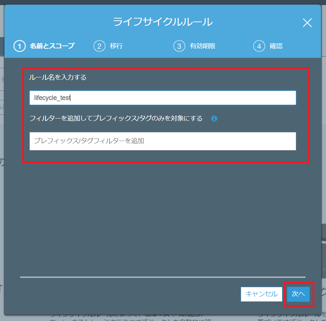Click the プレフィックス/タグフィルター input field
The height and width of the screenshot is (321, 326).
point(163,141)
